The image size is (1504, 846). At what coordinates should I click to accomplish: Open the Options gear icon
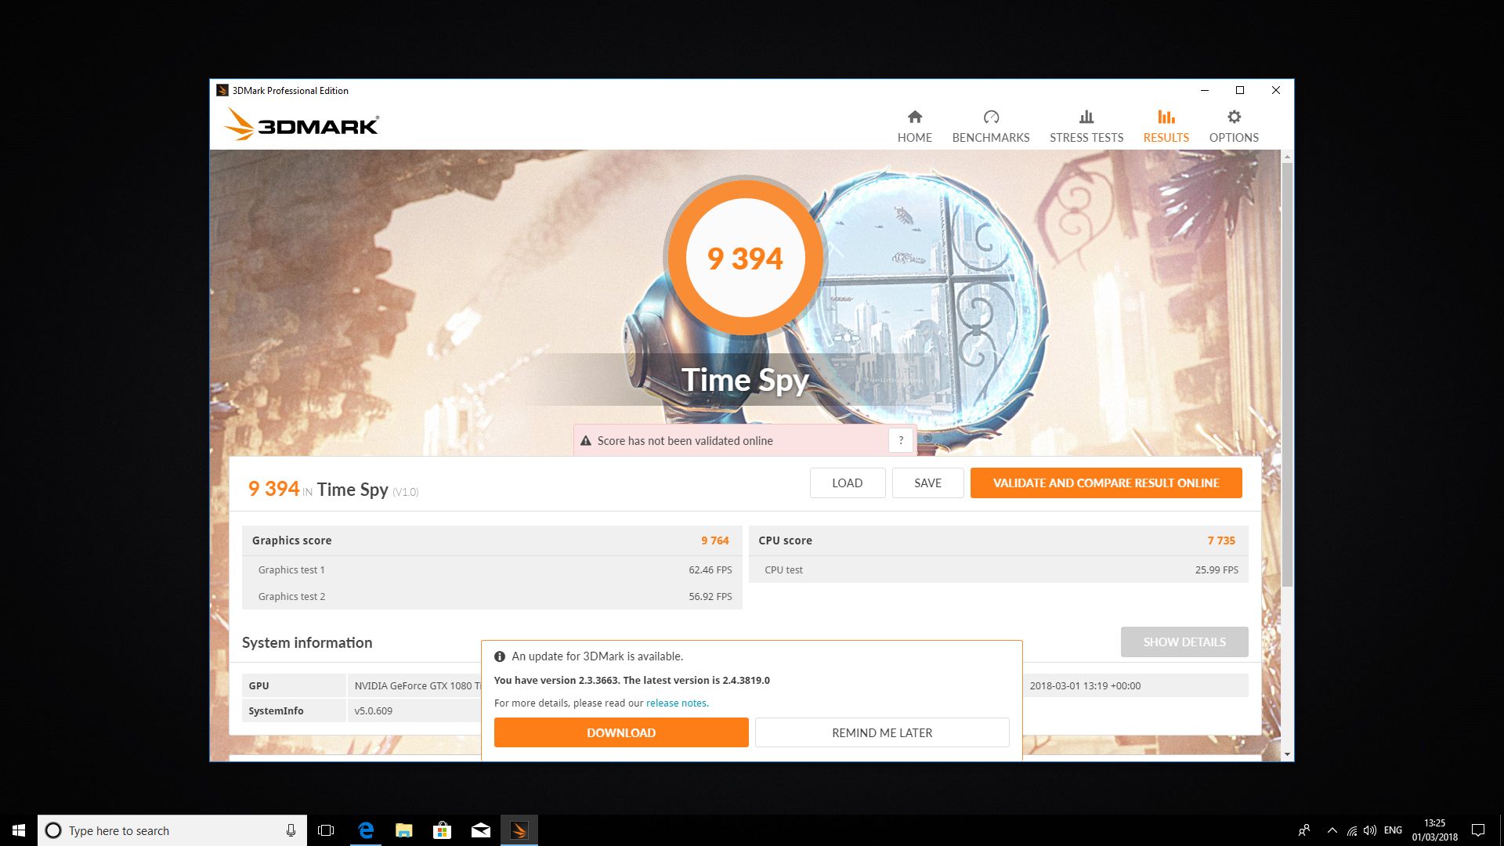(1234, 117)
